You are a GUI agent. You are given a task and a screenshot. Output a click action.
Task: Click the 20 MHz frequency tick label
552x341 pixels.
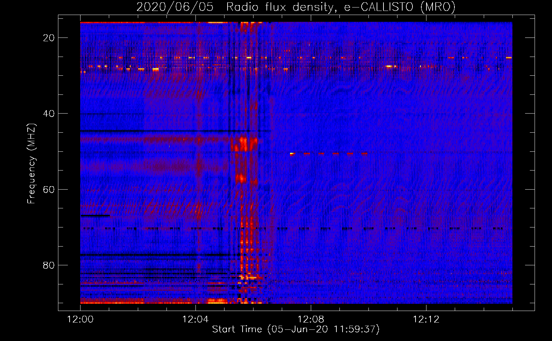(49, 38)
